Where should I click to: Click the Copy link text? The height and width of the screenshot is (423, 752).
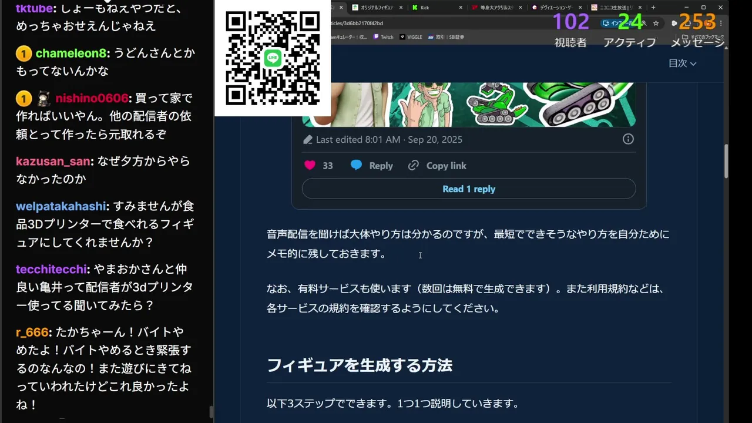(446, 166)
